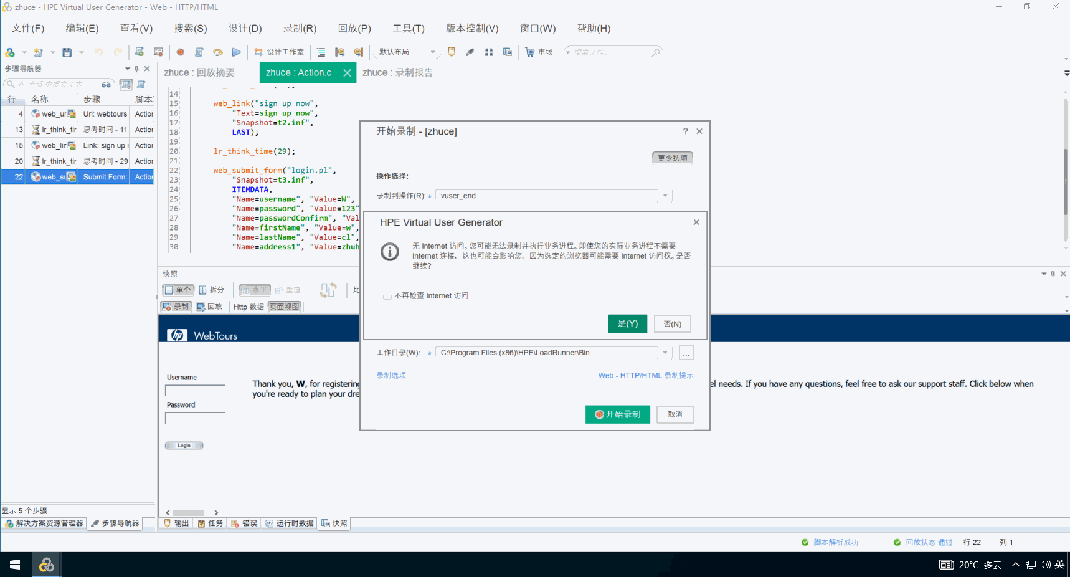Image resolution: width=1070 pixels, height=577 pixels.
Task: Select the web_submit_form step row 22
Action: pos(77,177)
